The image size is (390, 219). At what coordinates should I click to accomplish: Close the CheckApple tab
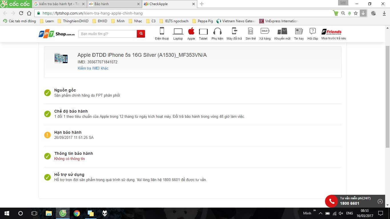[x=193, y=4]
